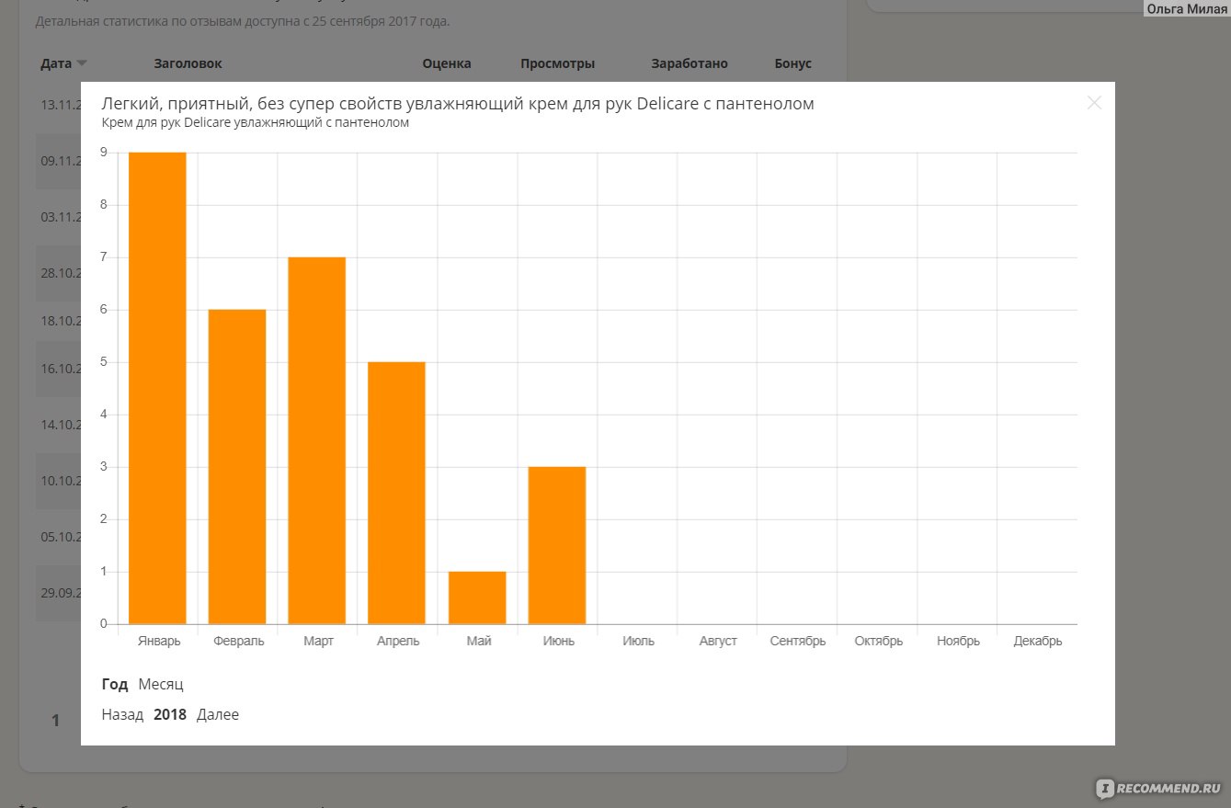Close the statistics chart popup

[1094, 103]
